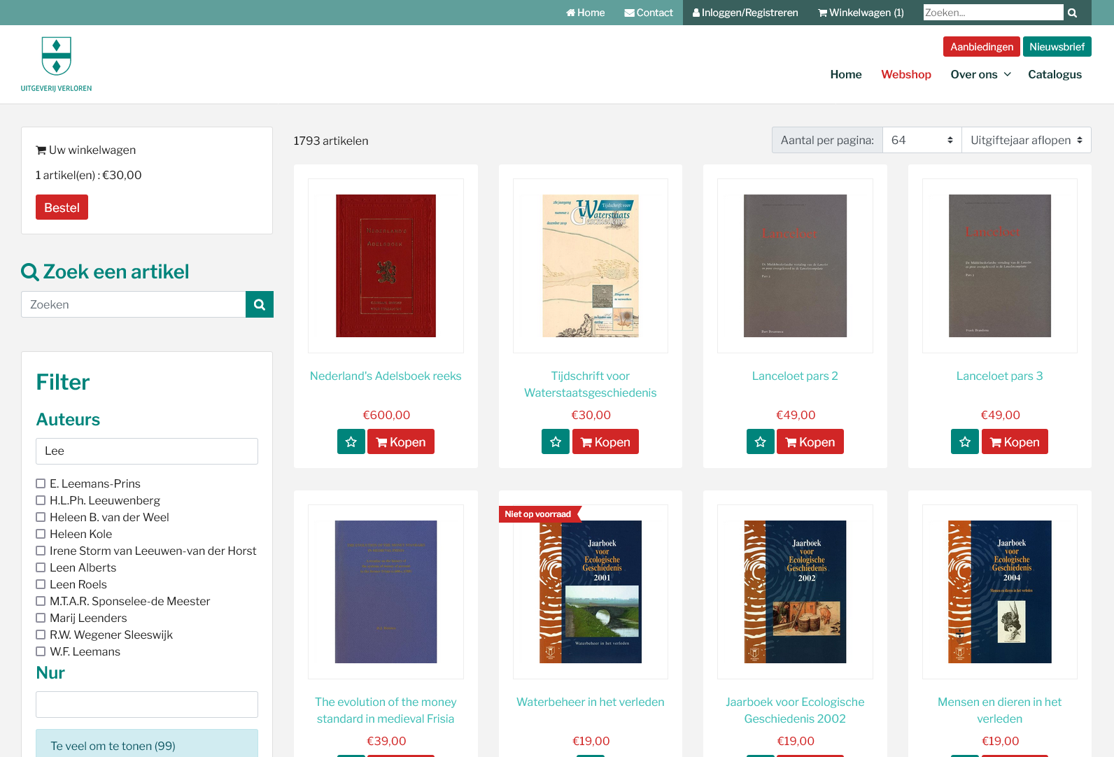The width and height of the screenshot is (1114, 757).
Task: Open Lanceloet pars 2 cover image
Action: [795, 266]
